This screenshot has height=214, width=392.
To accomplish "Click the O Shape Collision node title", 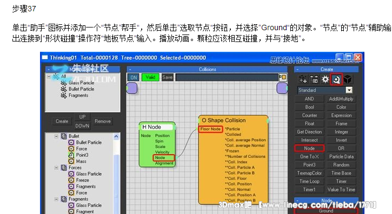I will [x=224, y=120].
